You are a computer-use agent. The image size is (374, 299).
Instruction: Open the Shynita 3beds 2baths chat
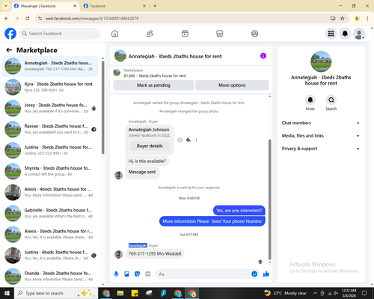[x=51, y=171]
